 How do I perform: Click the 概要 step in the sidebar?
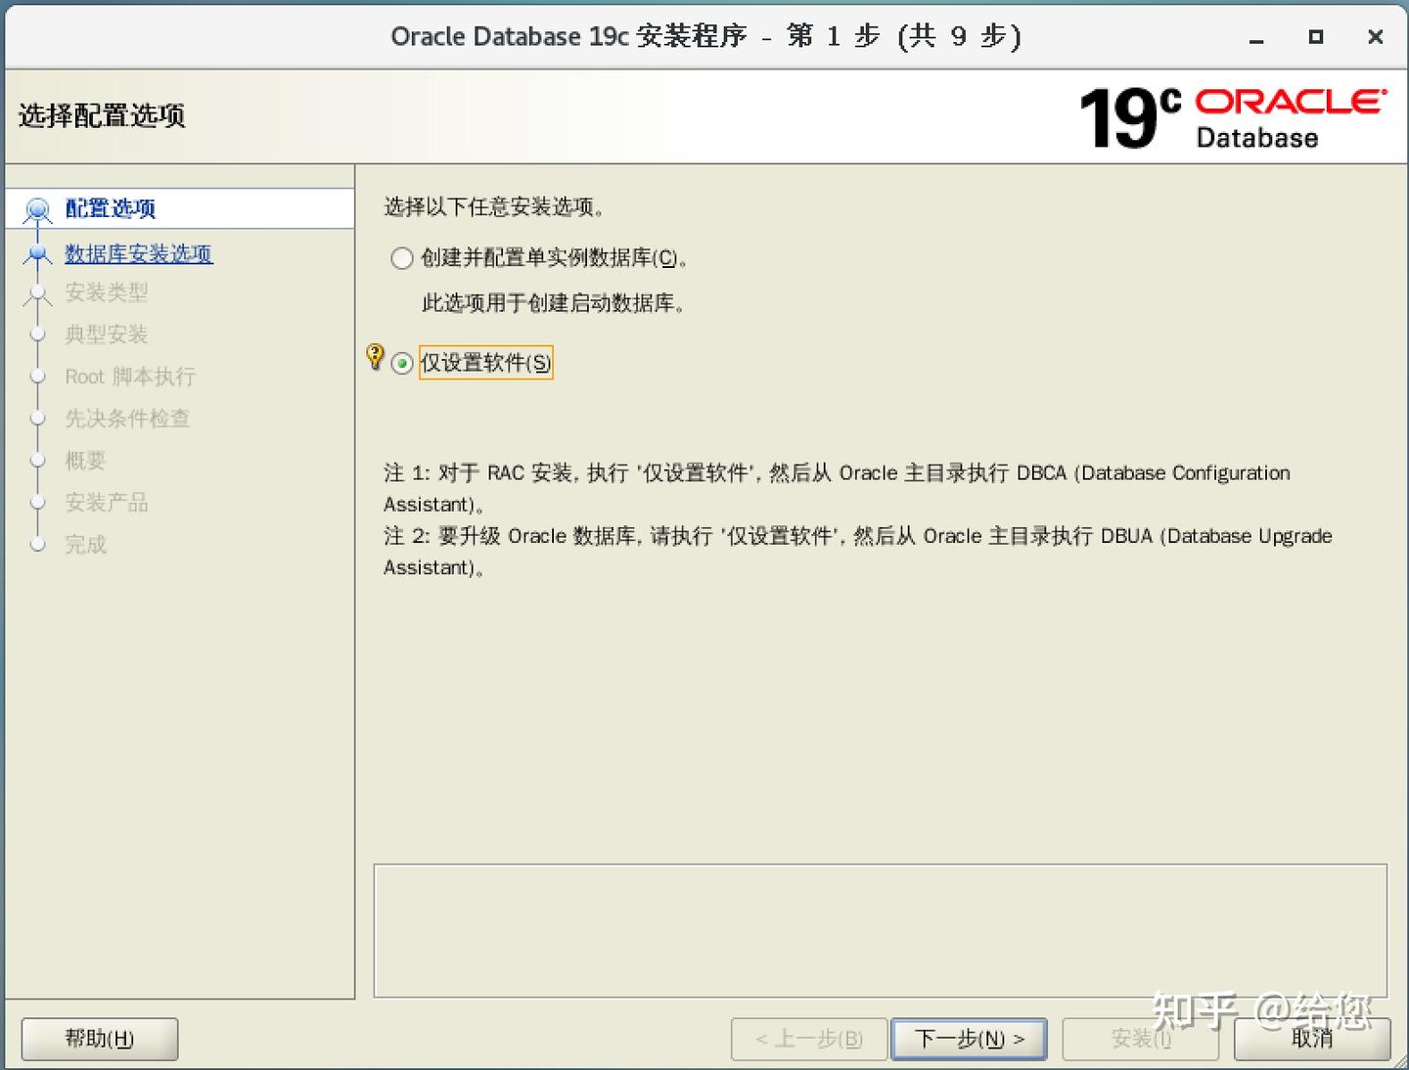[x=84, y=460]
